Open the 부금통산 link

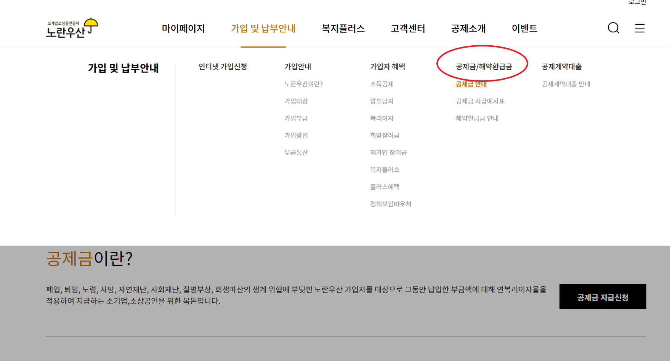coord(296,152)
